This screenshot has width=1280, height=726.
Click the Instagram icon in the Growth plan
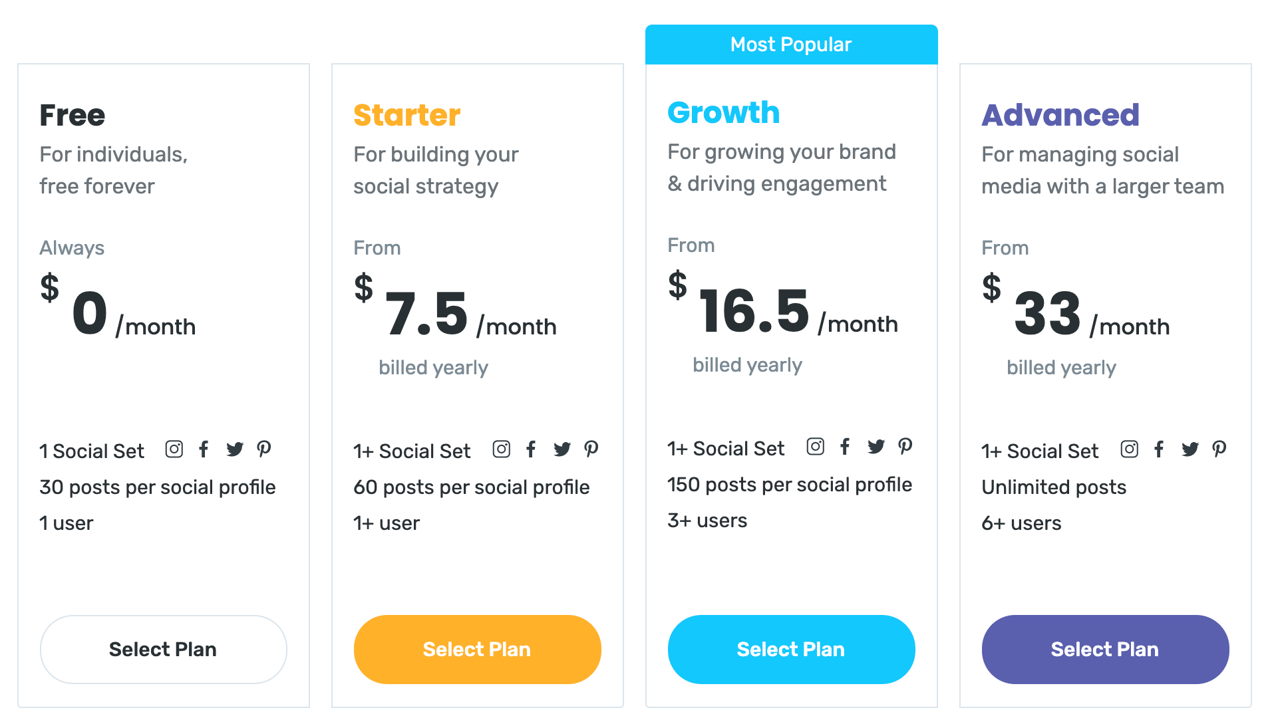coord(815,447)
